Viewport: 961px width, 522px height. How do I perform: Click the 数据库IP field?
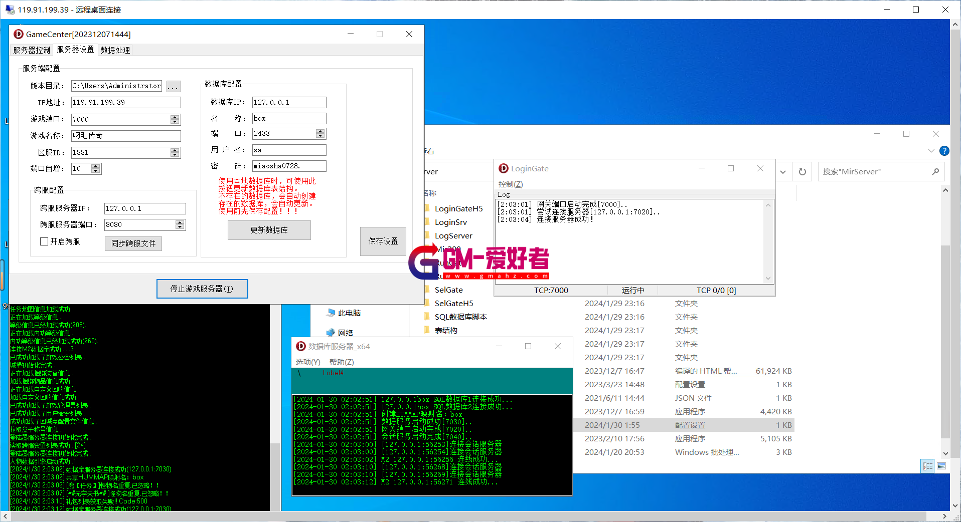(x=289, y=102)
